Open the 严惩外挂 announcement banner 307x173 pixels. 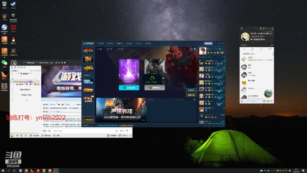pyautogui.click(x=121, y=110)
